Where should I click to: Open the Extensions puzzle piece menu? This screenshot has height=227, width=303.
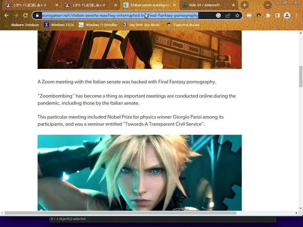click(268, 15)
